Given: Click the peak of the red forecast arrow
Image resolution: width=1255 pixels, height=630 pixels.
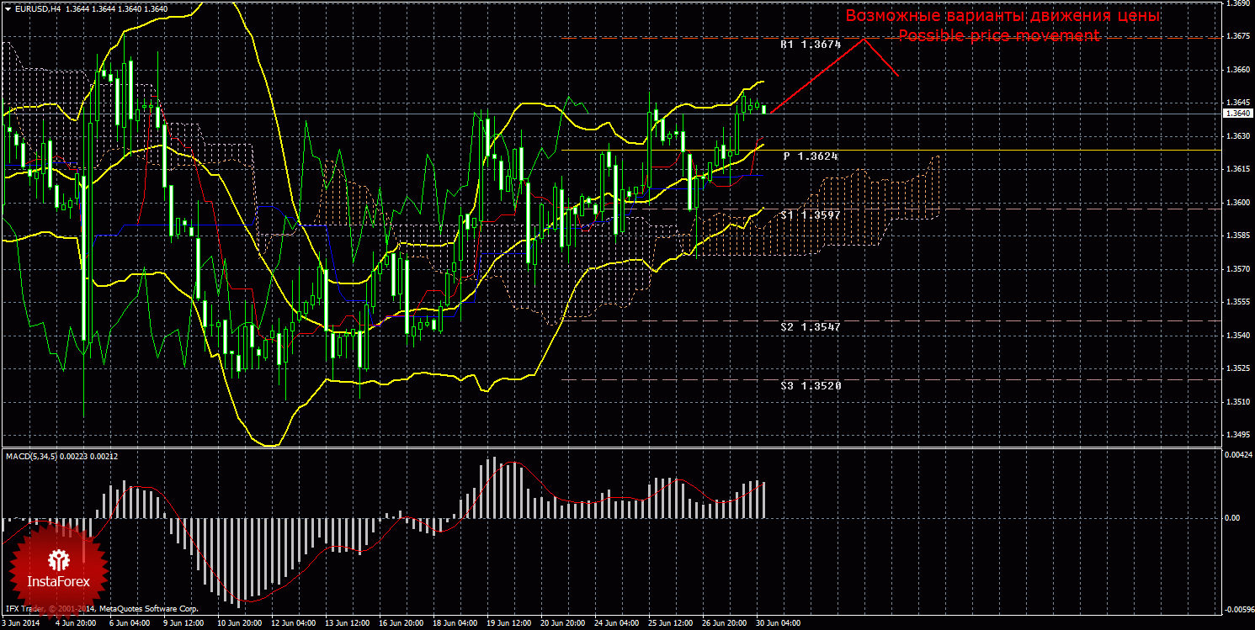Looking at the screenshot, I should (864, 40).
